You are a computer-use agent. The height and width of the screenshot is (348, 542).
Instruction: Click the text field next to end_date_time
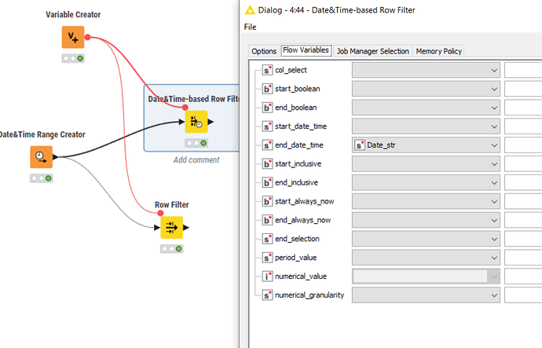point(522,145)
